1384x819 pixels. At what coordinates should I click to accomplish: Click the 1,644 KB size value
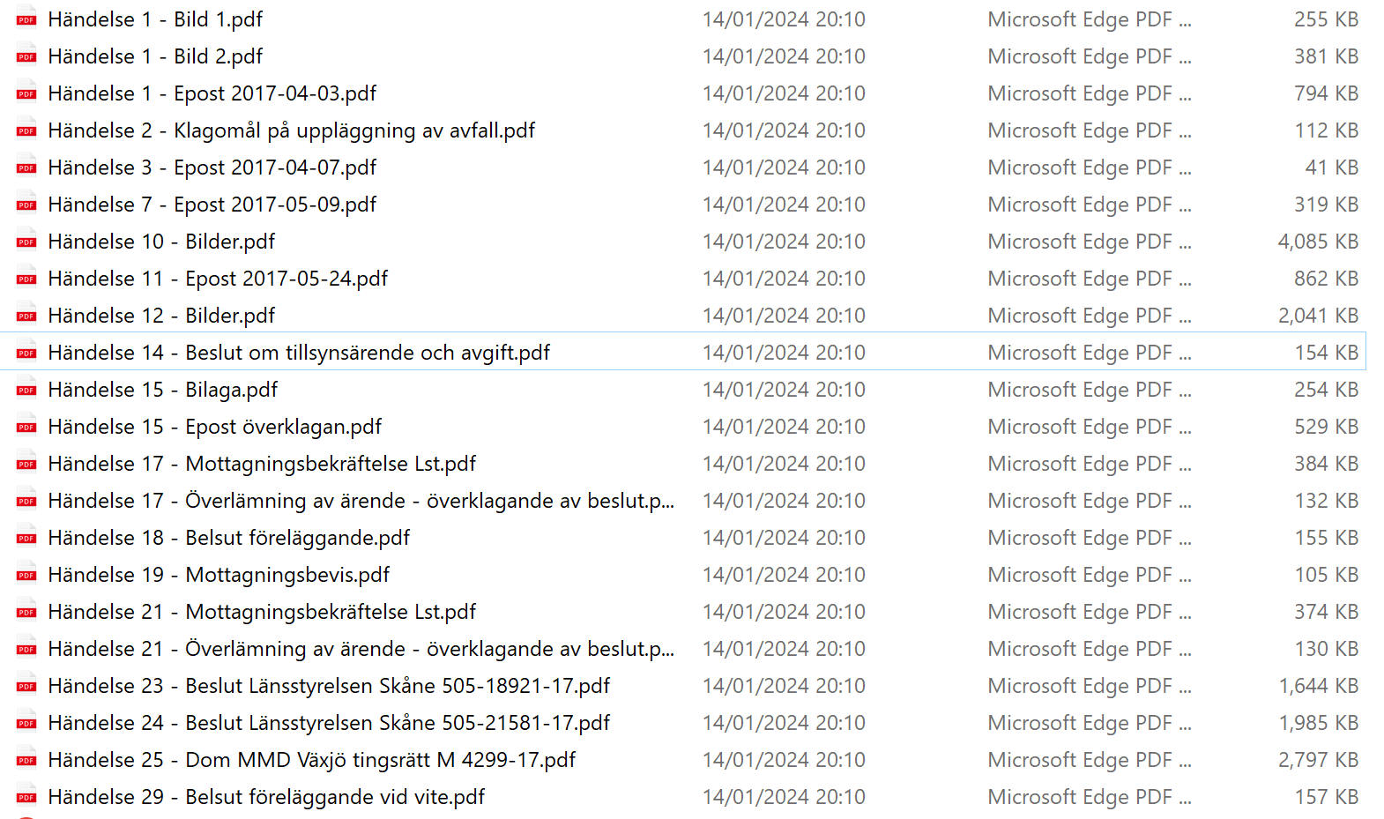(1318, 686)
